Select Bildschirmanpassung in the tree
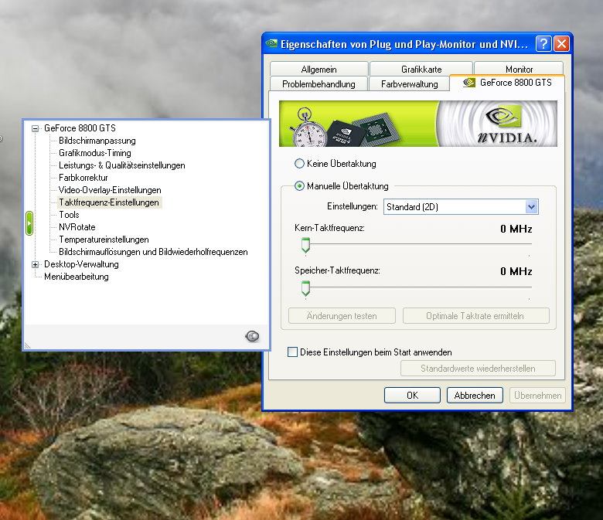The height and width of the screenshot is (520, 603). click(x=97, y=141)
